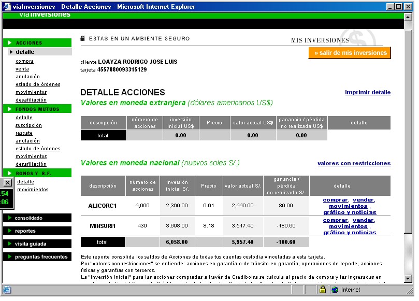Viewport: 419px width, 301px height.
Task: Click the Internet Explorer icon in title bar
Action: (x=7, y=6)
